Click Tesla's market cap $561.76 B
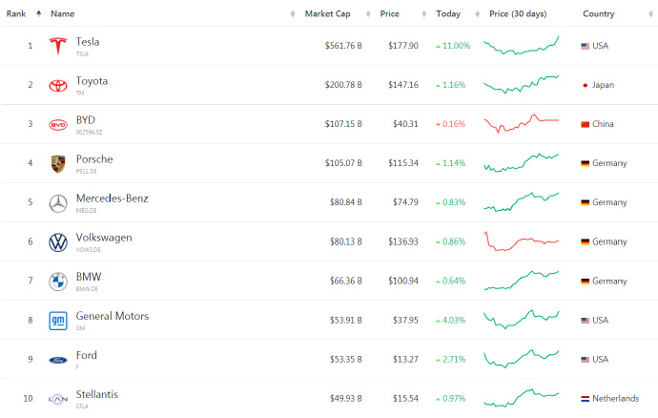 tap(343, 46)
